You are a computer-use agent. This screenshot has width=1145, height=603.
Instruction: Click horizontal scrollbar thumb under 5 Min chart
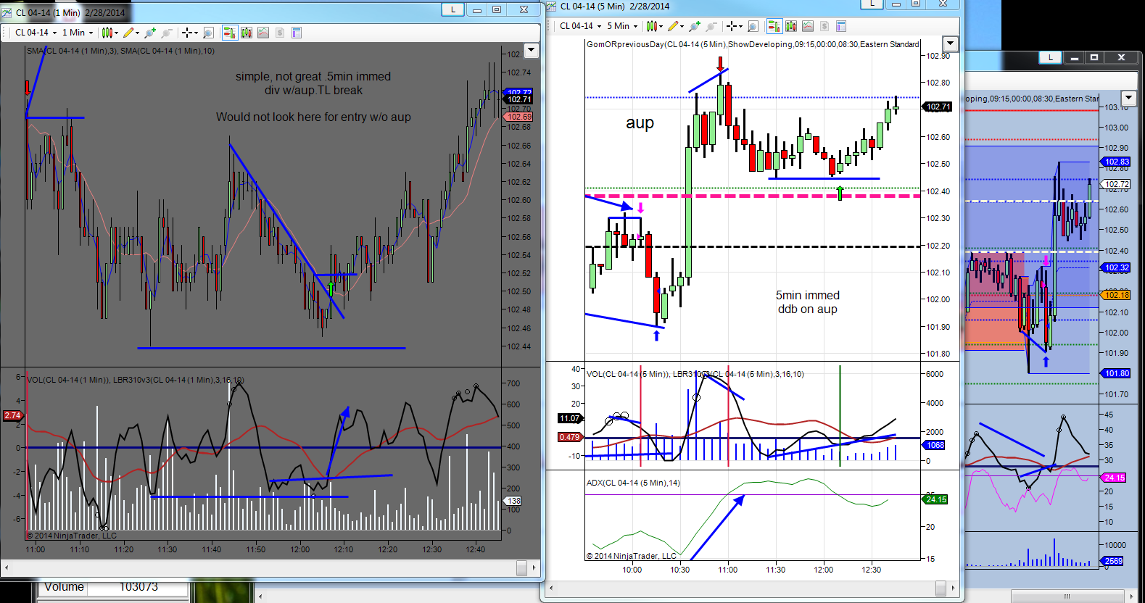pyautogui.click(x=941, y=588)
